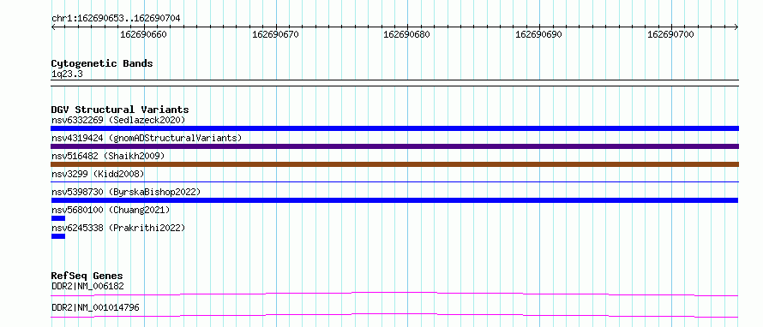The width and height of the screenshot is (763, 327).
Task: Open variant nsv3299 (Kidd2008) label
Action: (x=98, y=174)
